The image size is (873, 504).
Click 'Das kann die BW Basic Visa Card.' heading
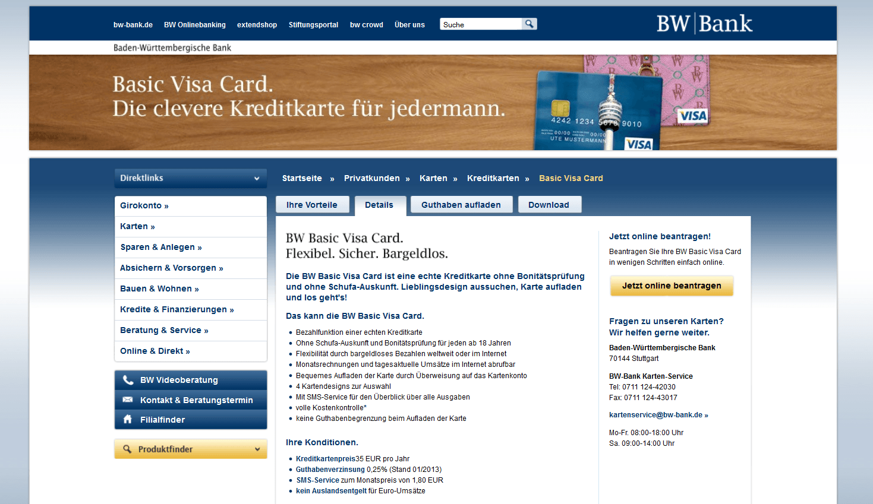point(355,316)
